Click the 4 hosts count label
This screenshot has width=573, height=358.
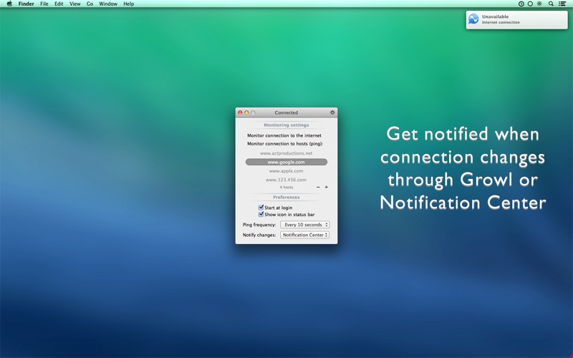click(x=286, y=187)
